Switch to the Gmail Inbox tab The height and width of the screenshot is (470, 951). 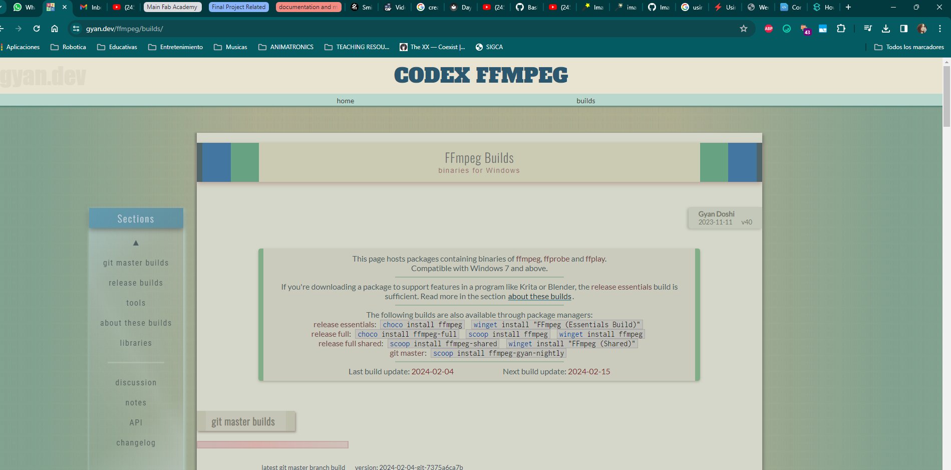pos(91,7)
